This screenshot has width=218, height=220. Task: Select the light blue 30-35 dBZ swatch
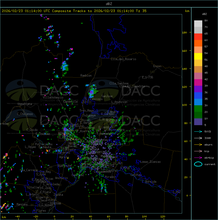[x=198, y=102]
